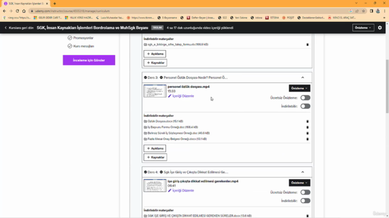
Task: Click the browser back arrow
Action: pos(4,11)
